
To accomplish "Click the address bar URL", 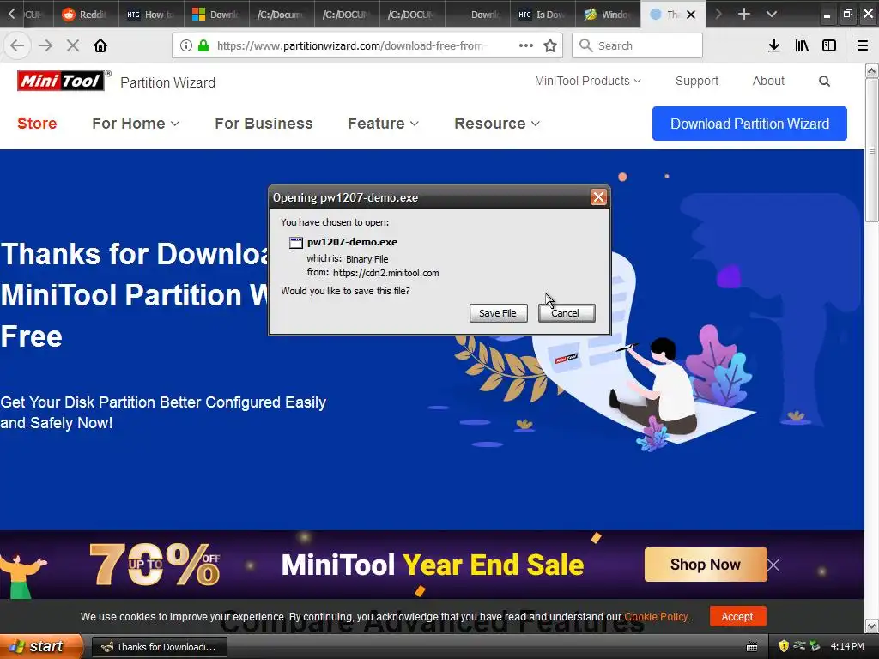I will (350, 45).
